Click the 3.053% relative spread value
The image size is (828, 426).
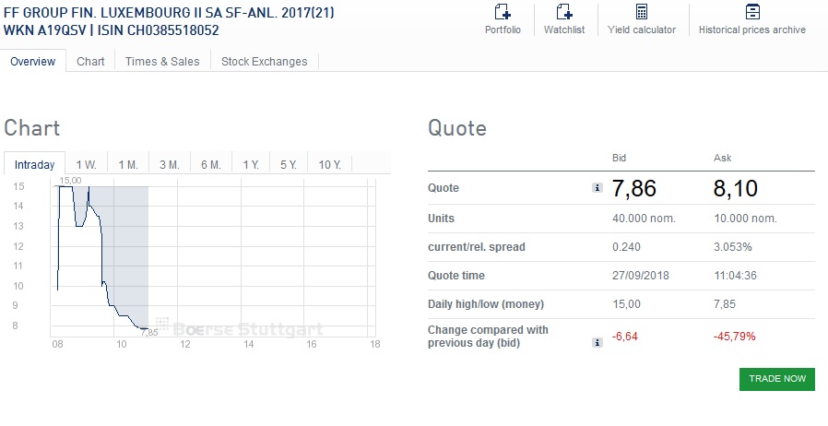(732, 246)
